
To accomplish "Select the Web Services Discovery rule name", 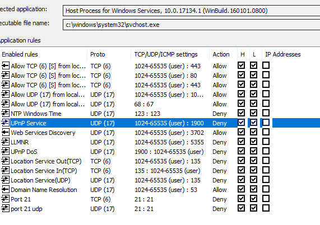I will pyautogui.click(x=43, y=133).
